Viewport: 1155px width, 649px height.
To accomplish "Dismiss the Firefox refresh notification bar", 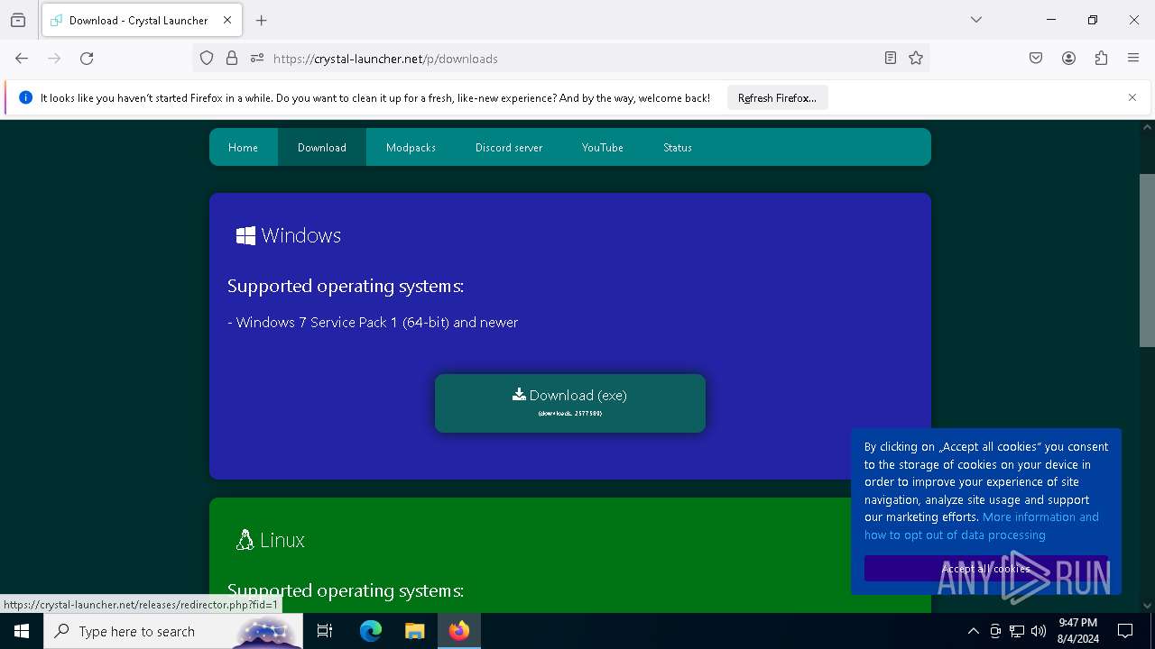I will click(1132, 97).
